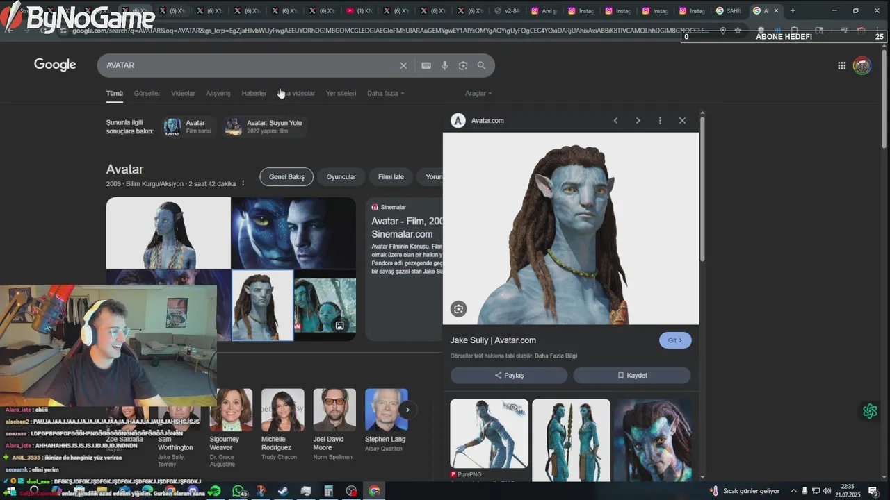Select the Filmi İzle chip
This screenshot has width=890, height=500.
tap(391, 176)
